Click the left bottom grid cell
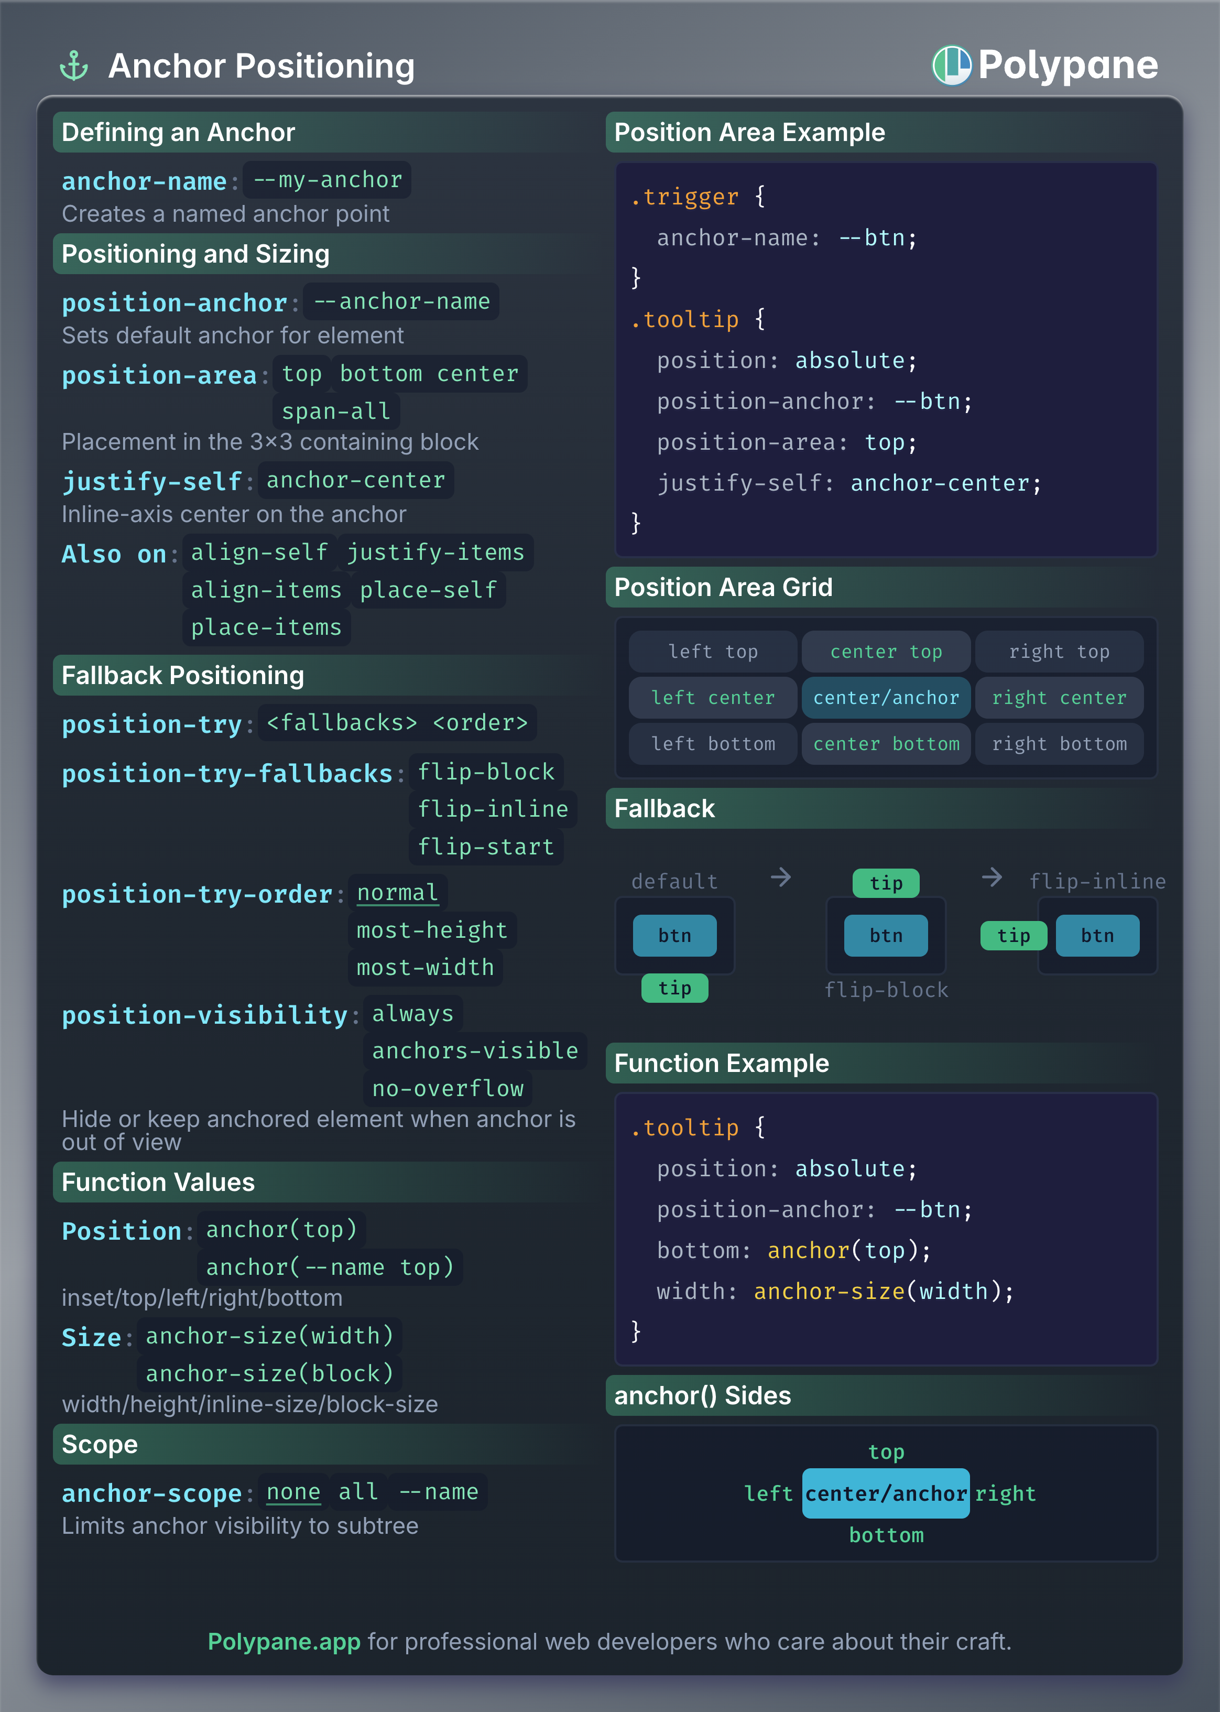Image resolution: width=1220 pixels, height=1712 pixels. coord(713,744)
